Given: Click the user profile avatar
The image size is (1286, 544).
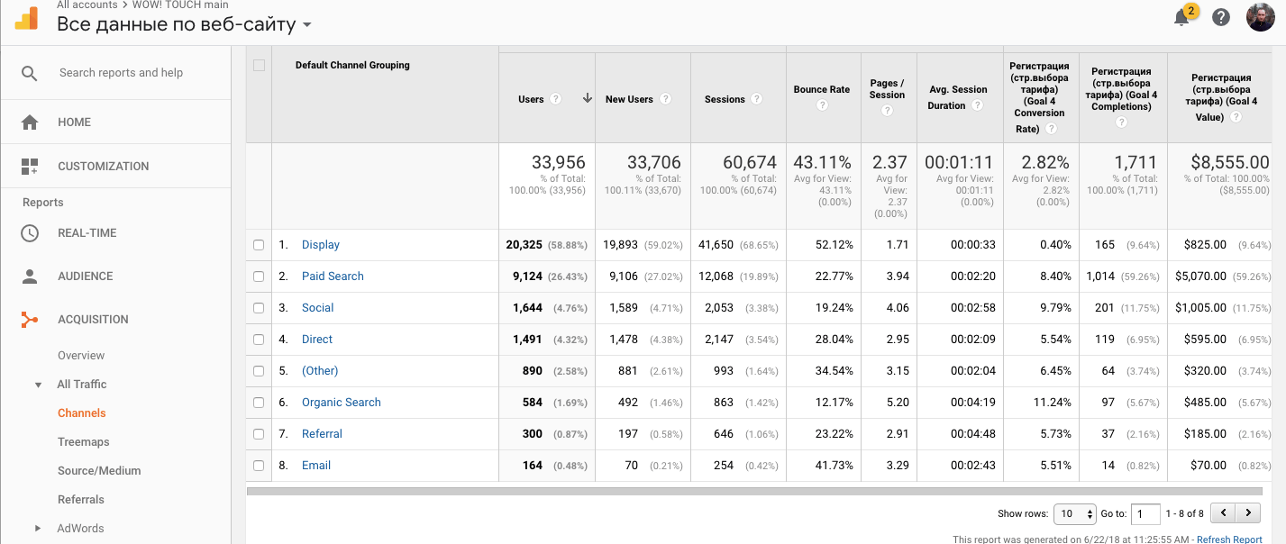Looking at the screenshot, I should point(1260,17).
